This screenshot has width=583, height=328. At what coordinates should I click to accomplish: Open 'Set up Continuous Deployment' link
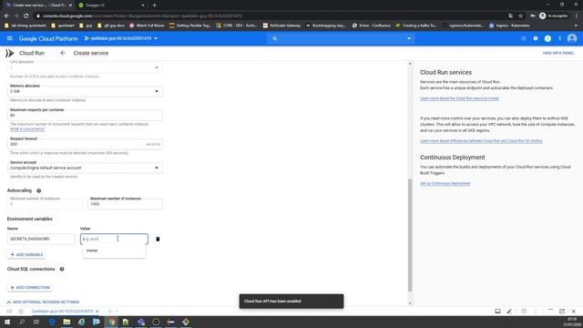[x=445, y=183]
